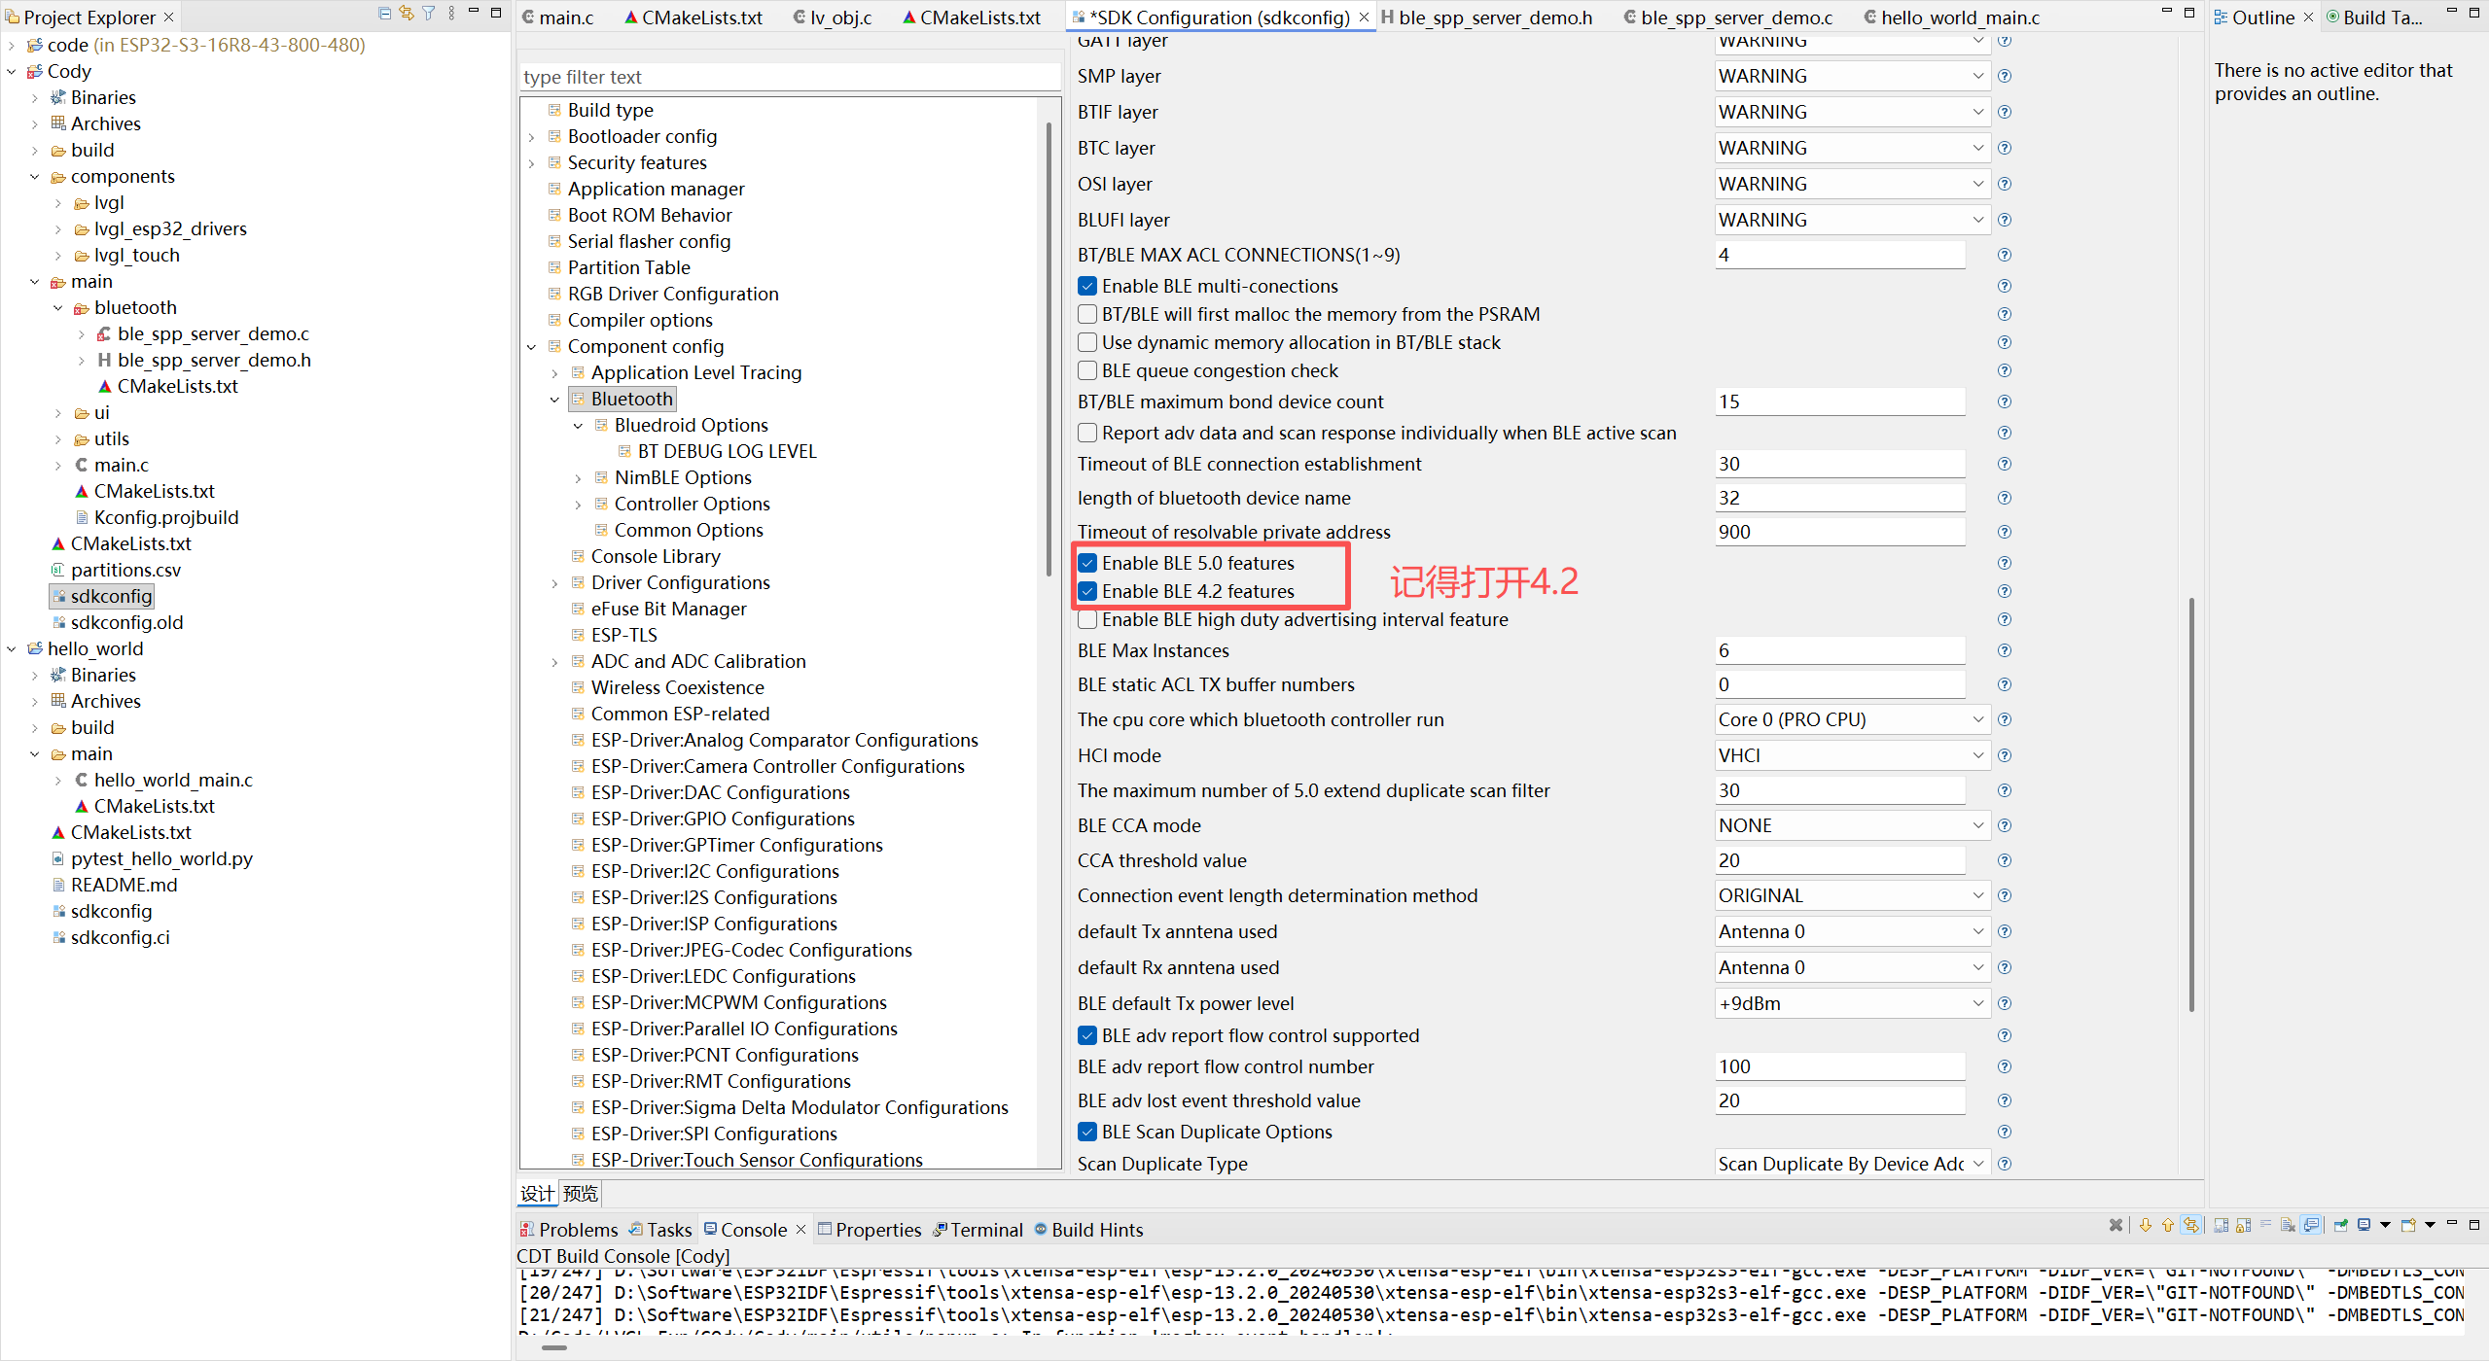Close the Outline view X
Viewport: 2489px width, 1361px height.
[2308, 17]
